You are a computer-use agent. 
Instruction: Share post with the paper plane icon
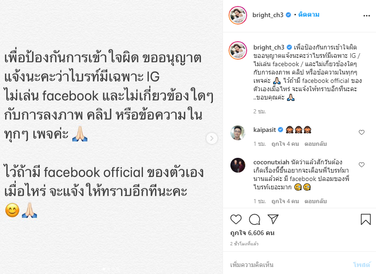(x=273, y=219)
